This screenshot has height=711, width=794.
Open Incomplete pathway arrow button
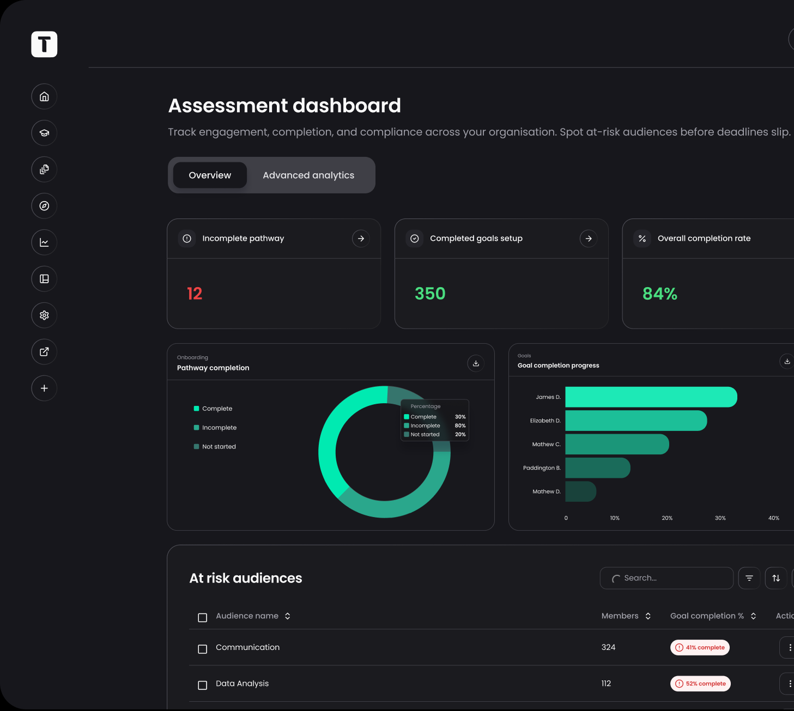[361, 239]
